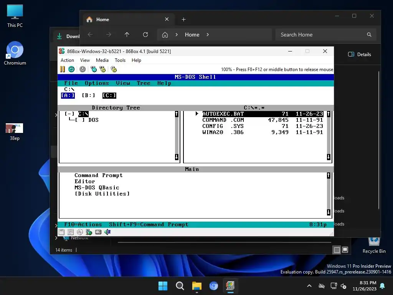The image size is (393, 295).
Task: Select drive C: in DOS Shell
Action: (x=109, y=95)
